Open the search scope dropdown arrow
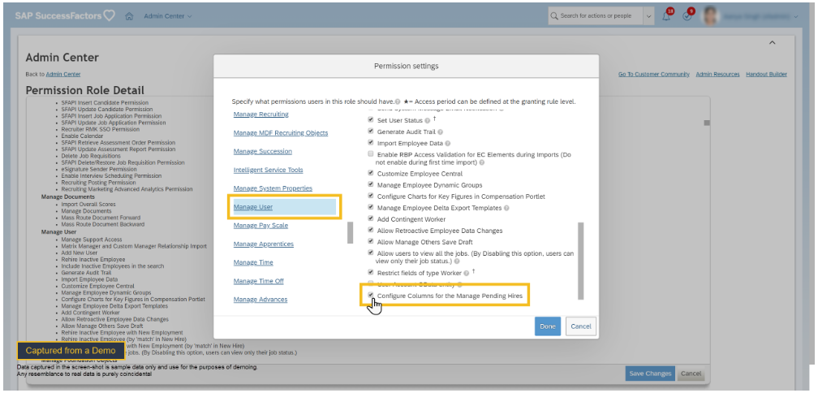The image size is (818, 393). [648, 16]
